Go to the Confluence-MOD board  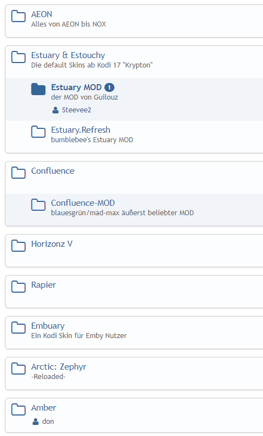click(83, 203)
